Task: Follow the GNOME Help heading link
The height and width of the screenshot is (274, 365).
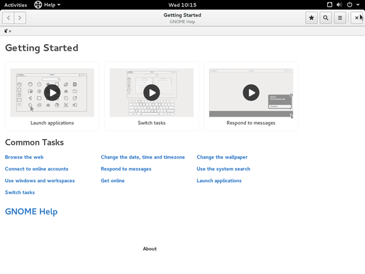Action: point(31,212)
